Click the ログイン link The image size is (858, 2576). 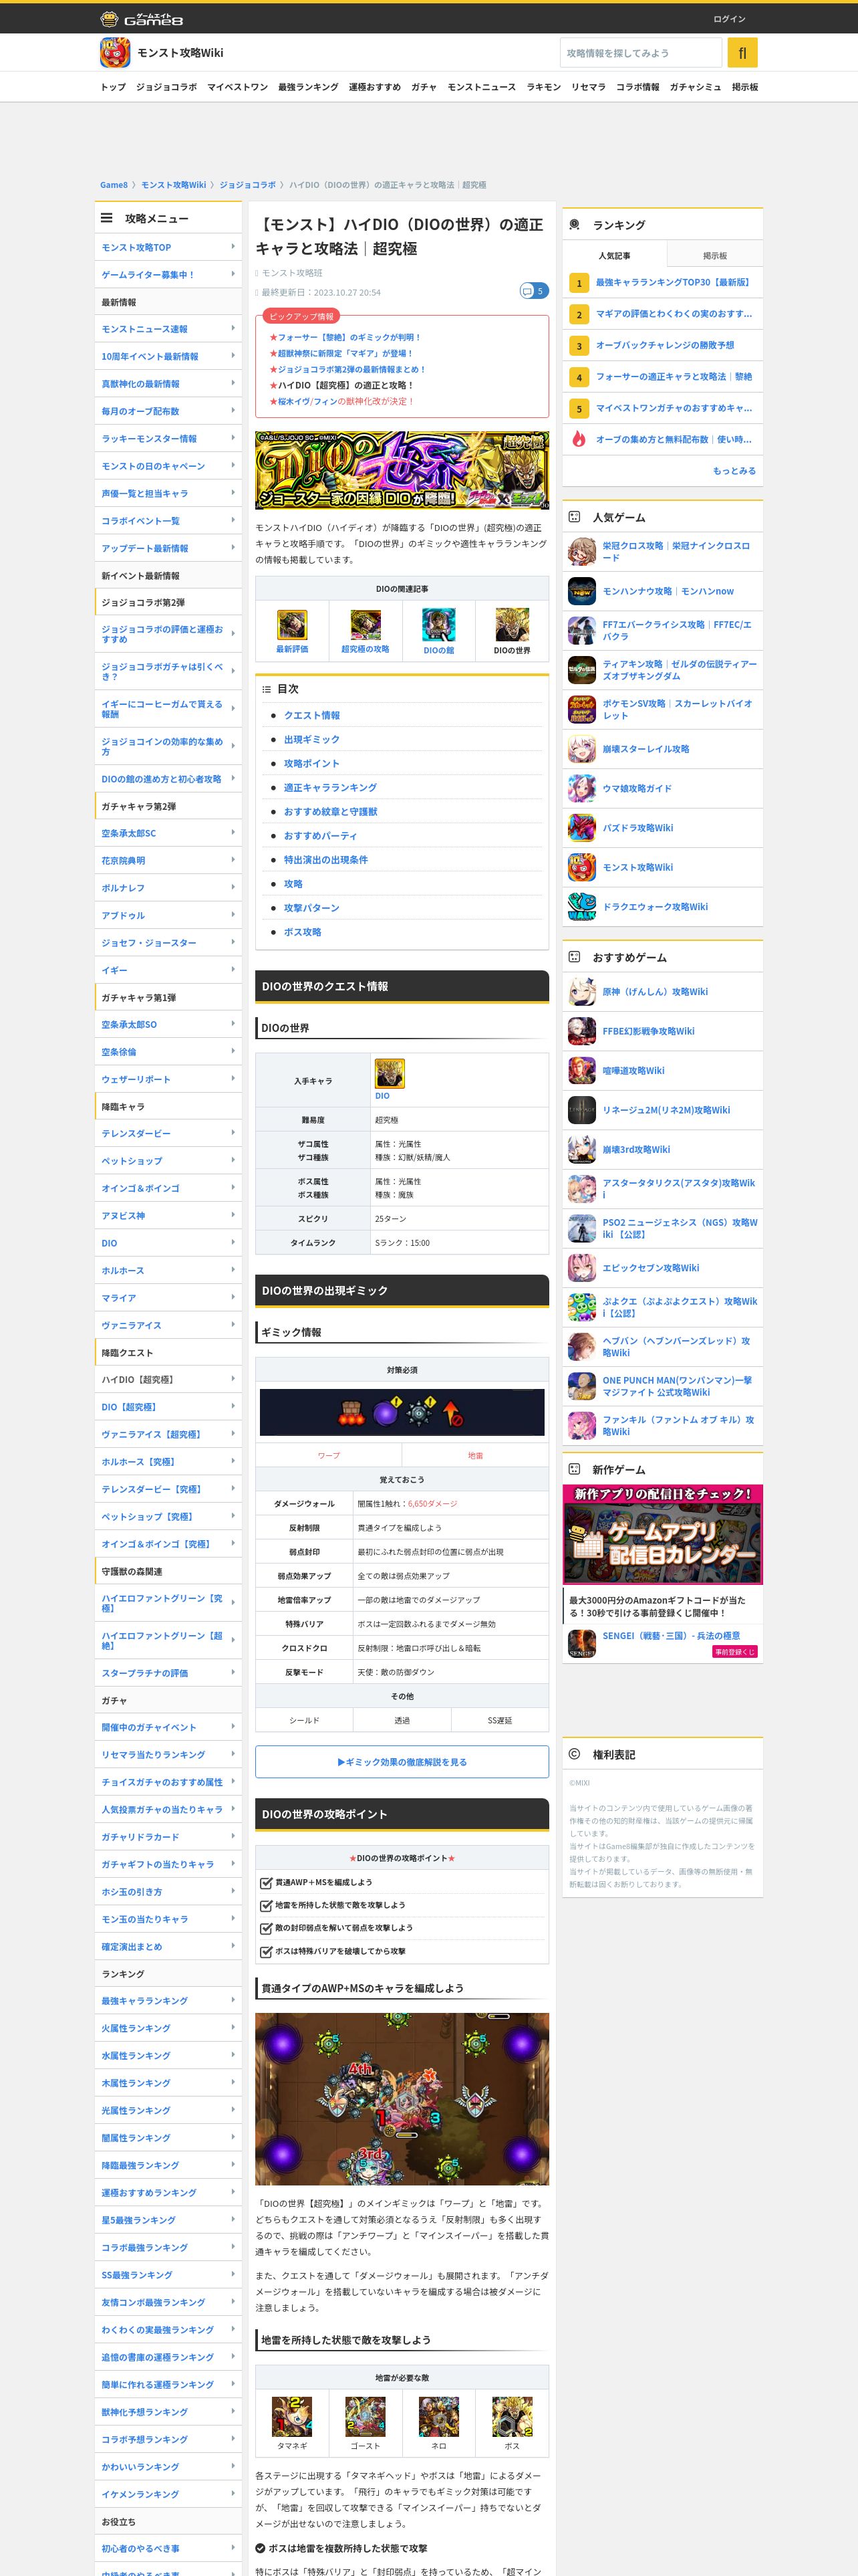[729, 19]
